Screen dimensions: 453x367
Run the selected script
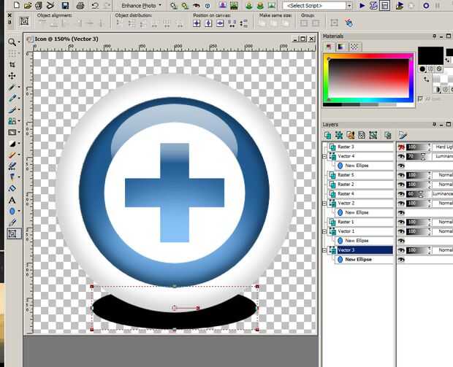(x=362, y=5)
